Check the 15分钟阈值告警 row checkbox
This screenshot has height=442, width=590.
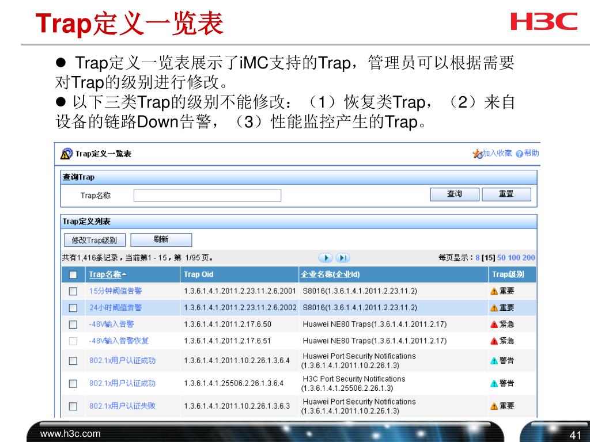tap(73, 291)
